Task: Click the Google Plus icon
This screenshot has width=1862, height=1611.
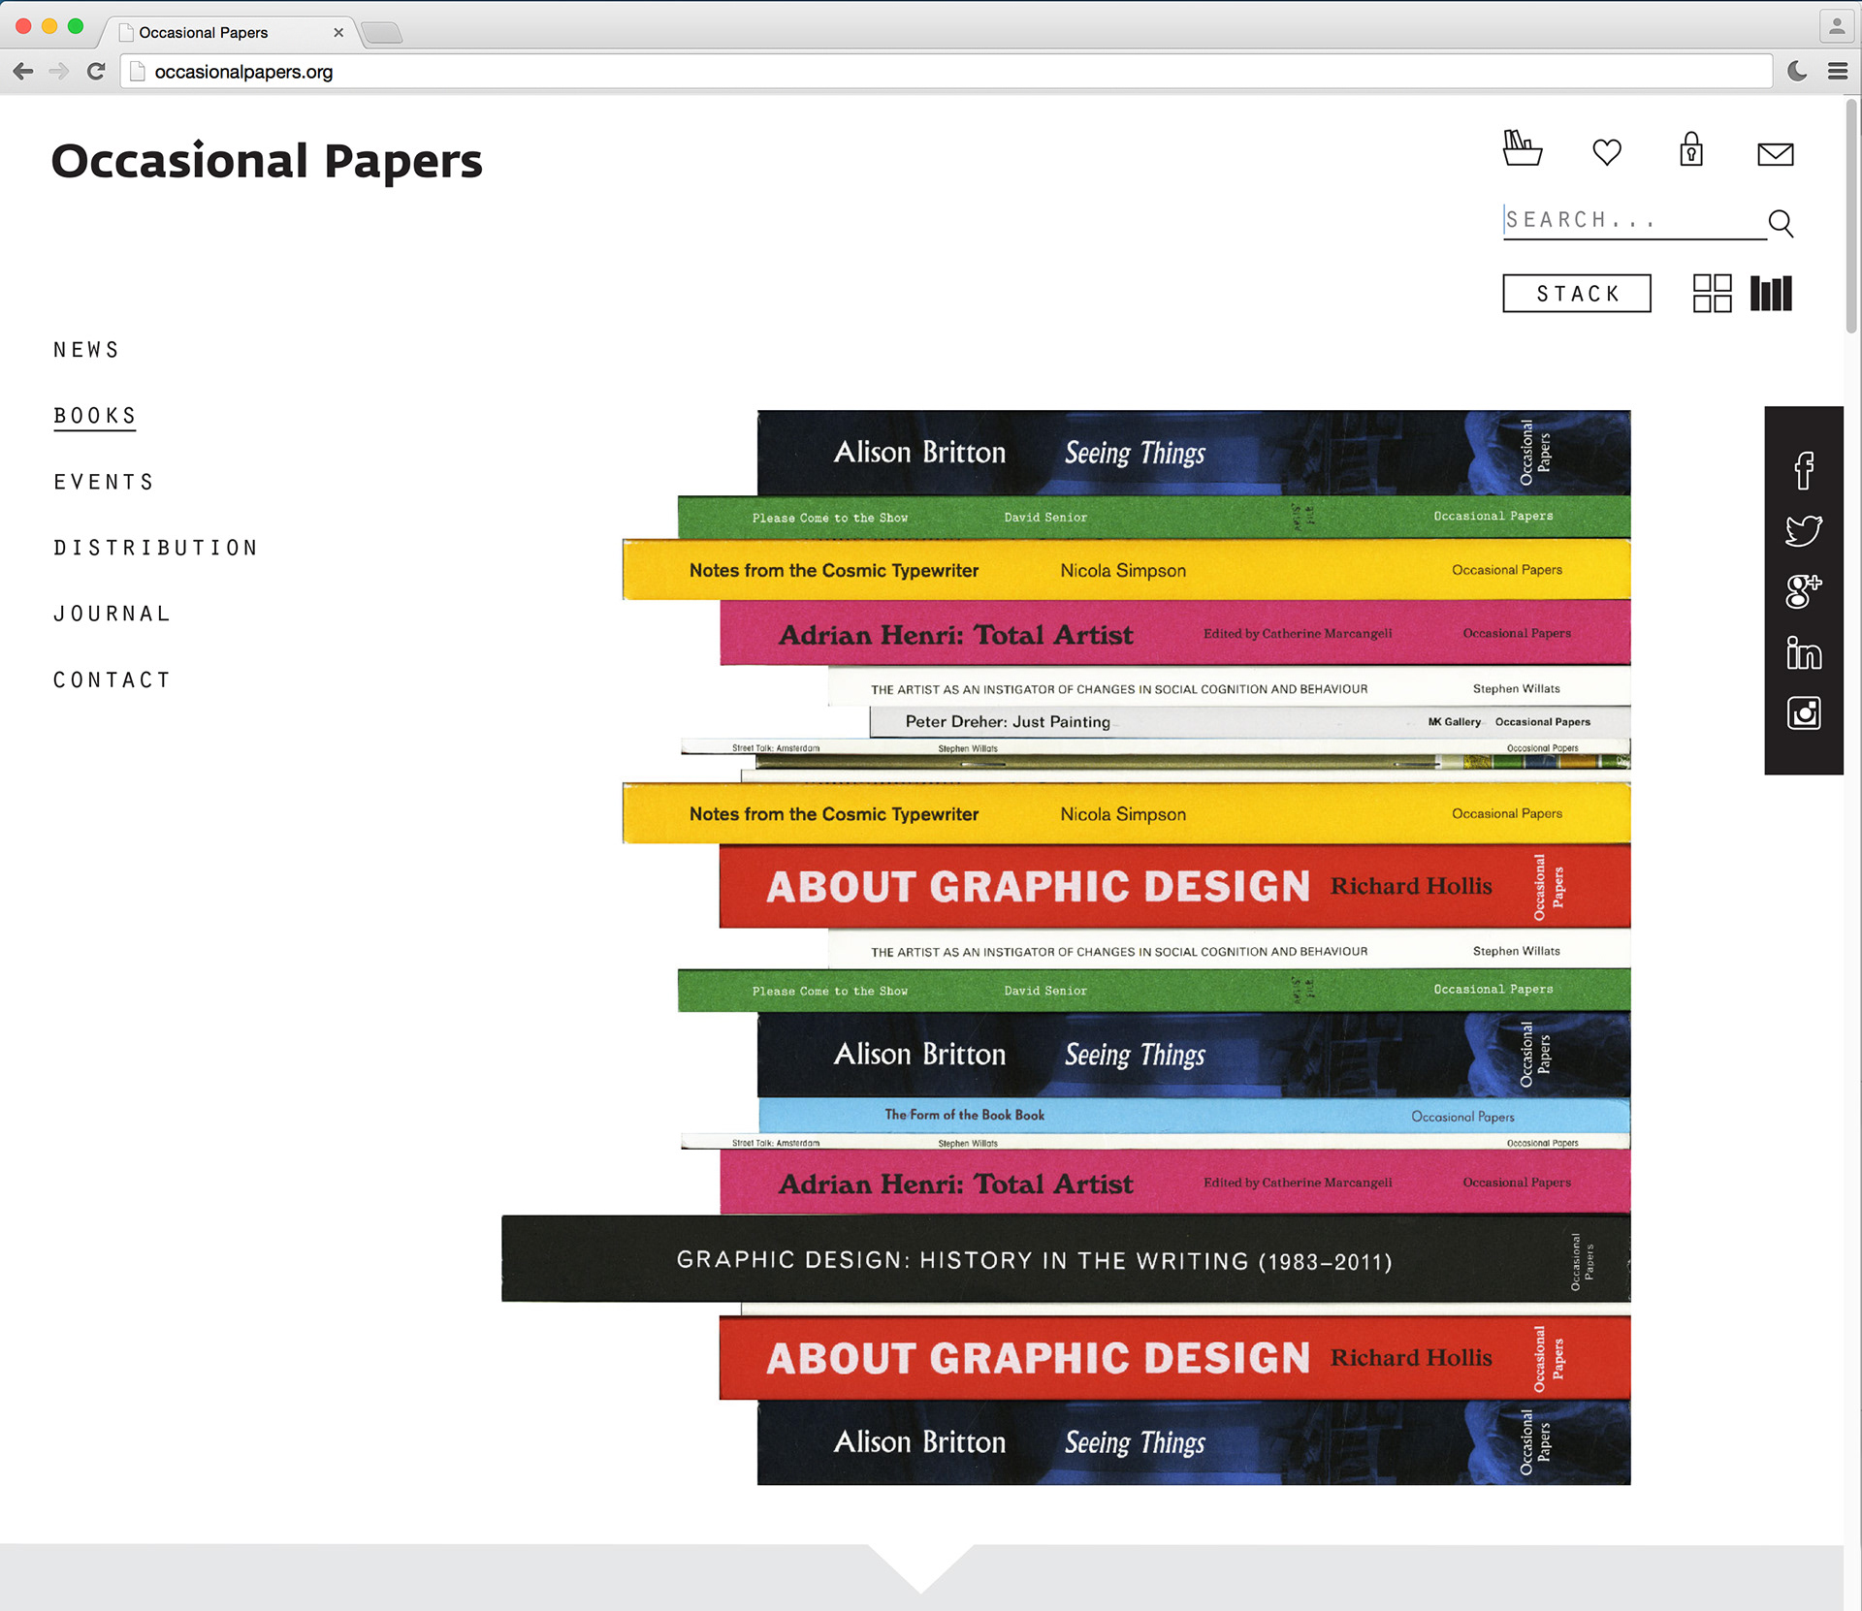Action: pyautogui.click(x=1803, y=590)
